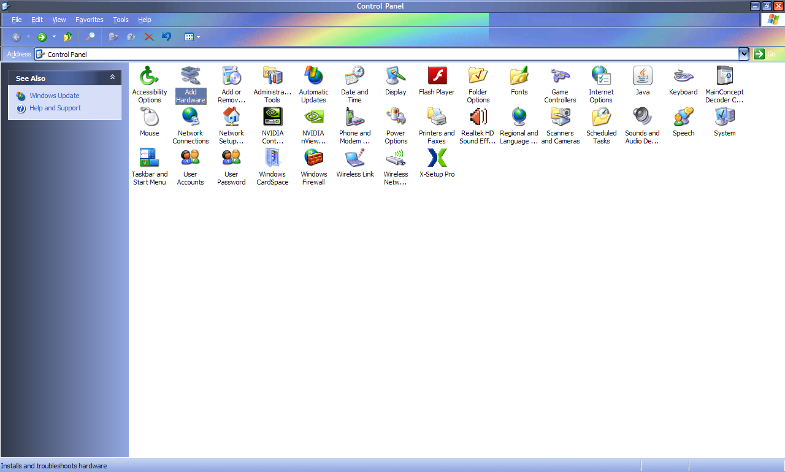The height and width of the screenshot is (472, 785).
Task: Click the Go button
Action: (x=765, y=54)
